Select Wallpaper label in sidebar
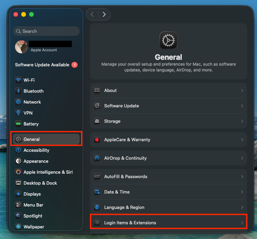This screenshot has width=257, height=239. [x=34, y=227]
